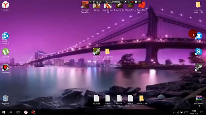Select the gta_sa desktop icon
This screenshot has height=115, width=206.
(97, 6)
